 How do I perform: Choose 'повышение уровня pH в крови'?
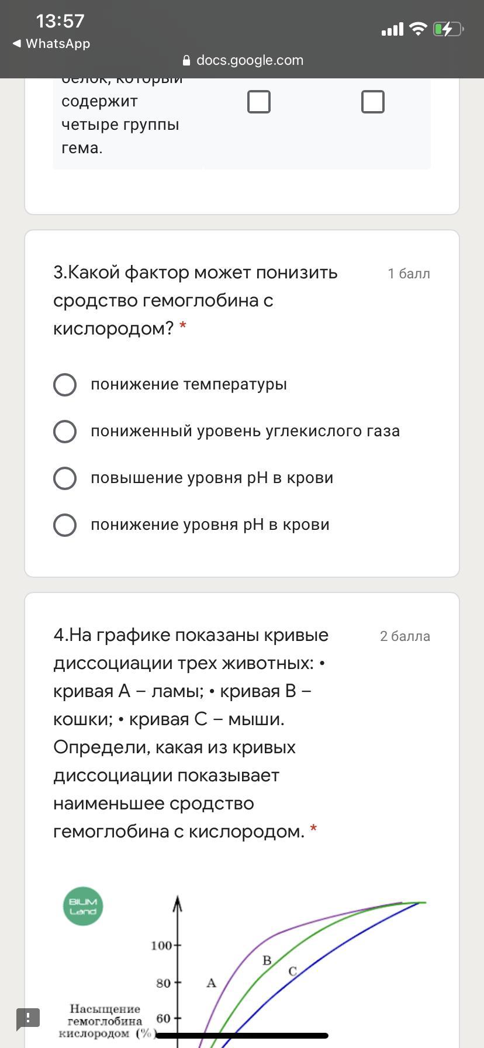[x=65, y=478]
